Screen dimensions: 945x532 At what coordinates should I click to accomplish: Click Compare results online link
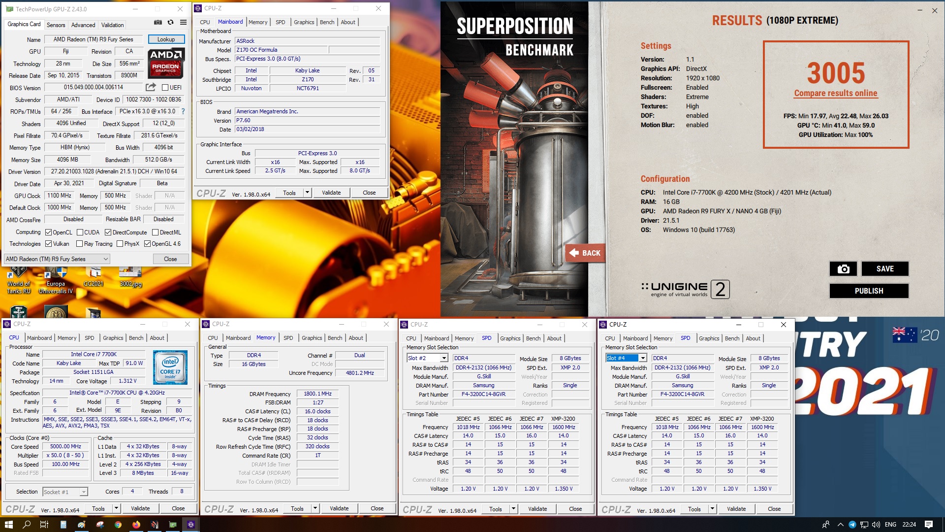click(836, 93)
